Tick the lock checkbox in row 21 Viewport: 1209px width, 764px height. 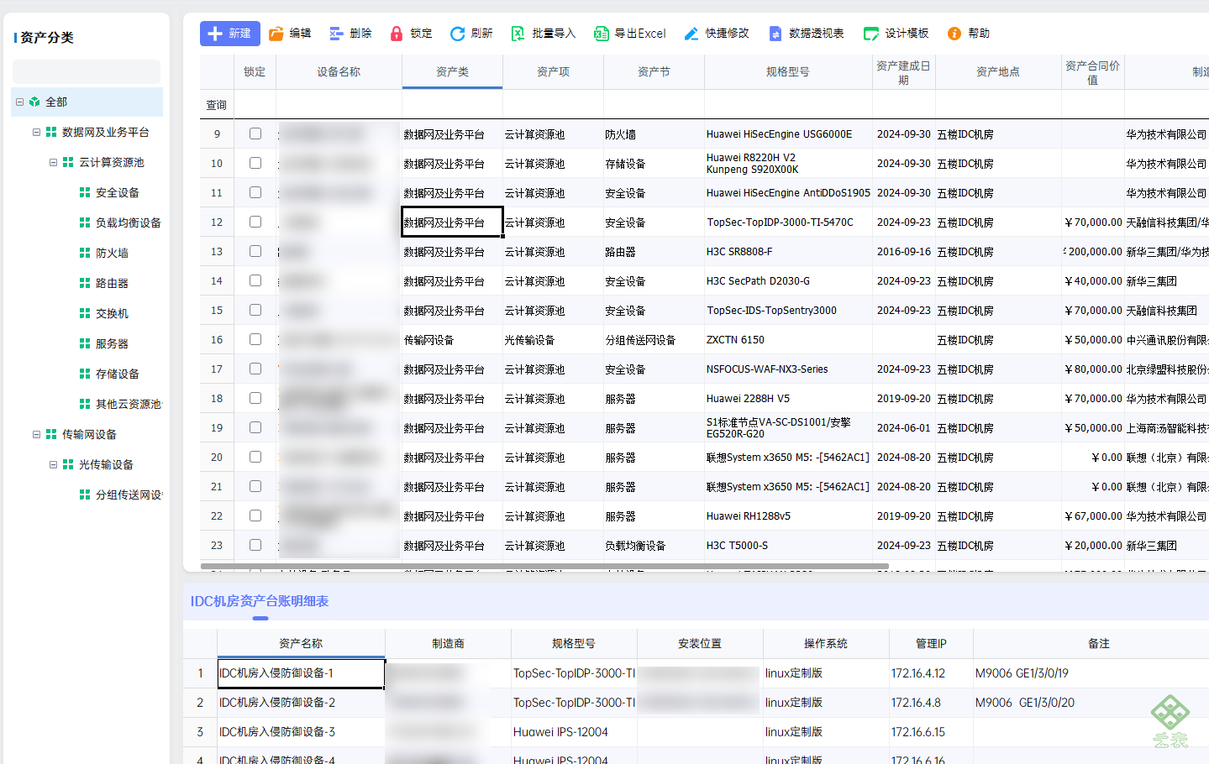(255, 486)
